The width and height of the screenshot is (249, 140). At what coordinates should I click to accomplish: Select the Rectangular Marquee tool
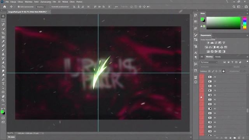(x=3, y=21)
